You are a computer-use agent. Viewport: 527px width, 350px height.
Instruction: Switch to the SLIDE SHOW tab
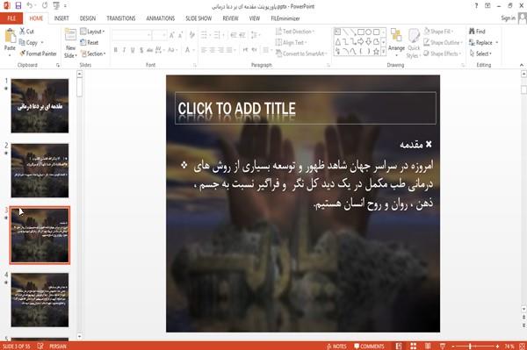[x=199, y=18]
